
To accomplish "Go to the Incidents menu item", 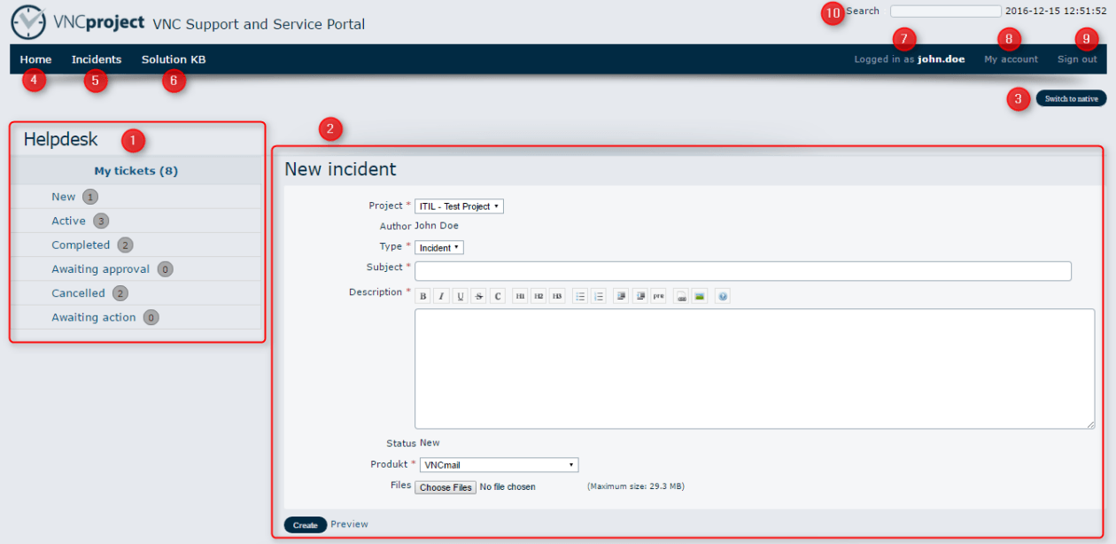I will [97, 59].
